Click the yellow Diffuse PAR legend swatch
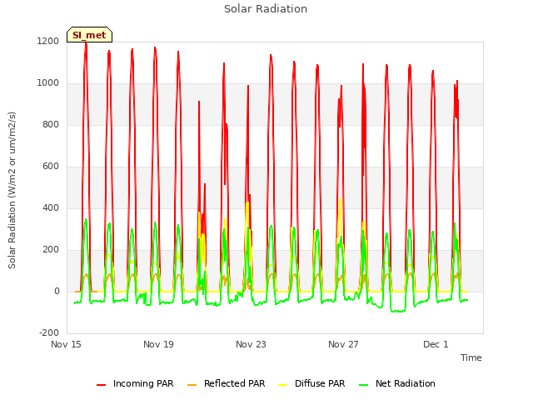 click(x=282, y=385)
